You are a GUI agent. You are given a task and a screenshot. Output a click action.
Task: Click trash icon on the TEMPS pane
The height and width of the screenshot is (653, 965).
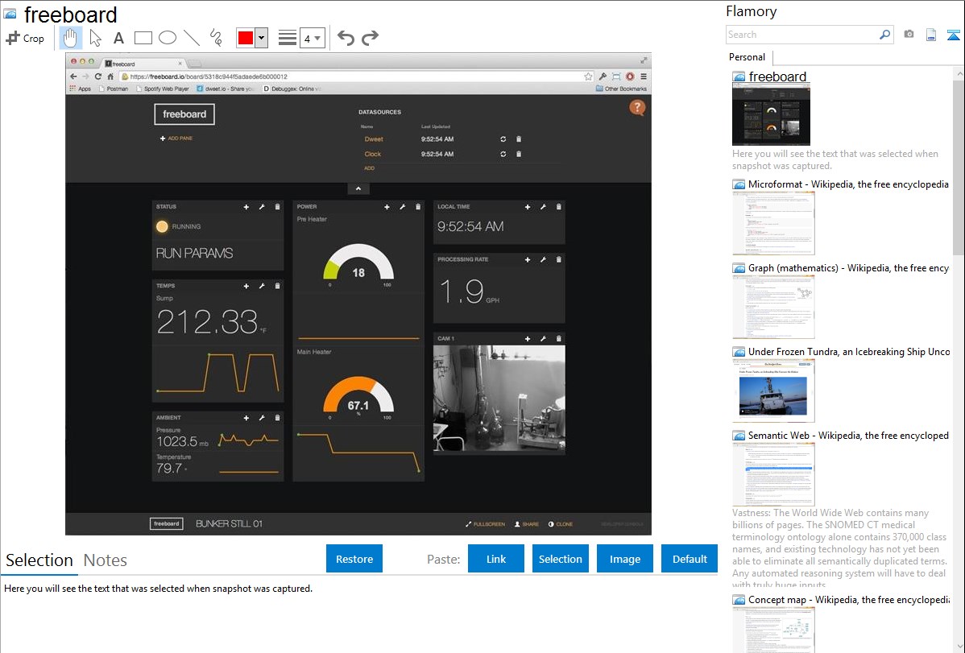pyautogui.click(x=278, y=286)
